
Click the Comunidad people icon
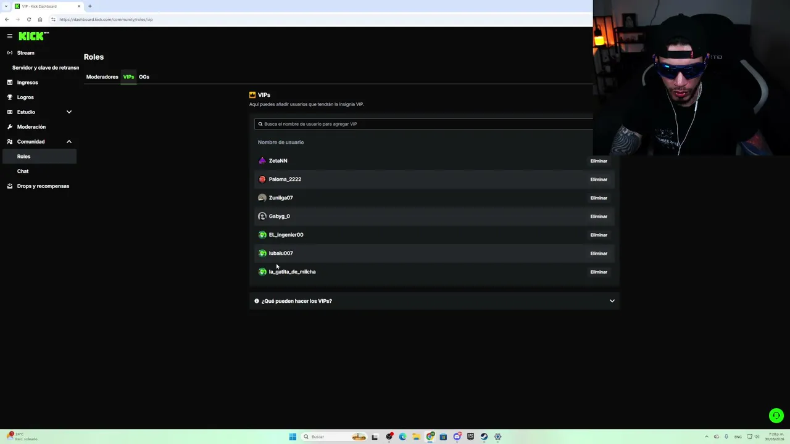click(x=10, y=142)
